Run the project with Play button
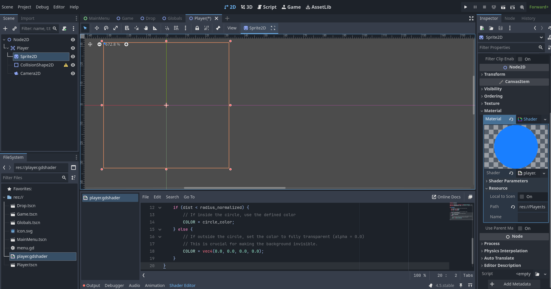This screenshot has height=289, width=551. pyautogui.click(x=466, y=7)
